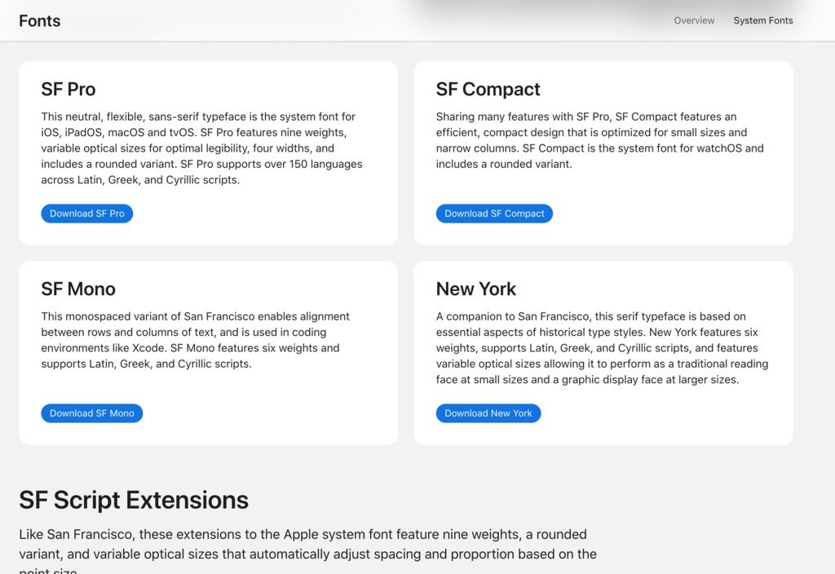This screenshot has height=574, width=835.
Task: Click the SF Mono description paragraph
Action: pyautogui.click(x=196, y=340)
